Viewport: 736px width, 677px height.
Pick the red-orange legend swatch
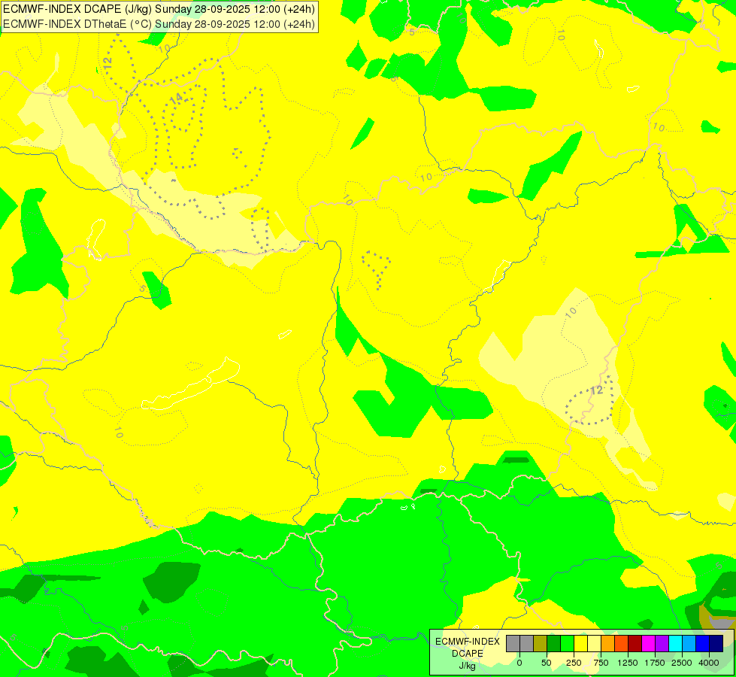click(622, 644)
